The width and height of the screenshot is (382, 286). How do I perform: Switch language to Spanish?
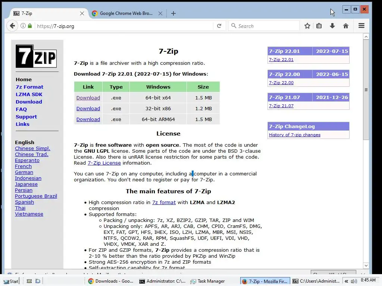(24, 202)
